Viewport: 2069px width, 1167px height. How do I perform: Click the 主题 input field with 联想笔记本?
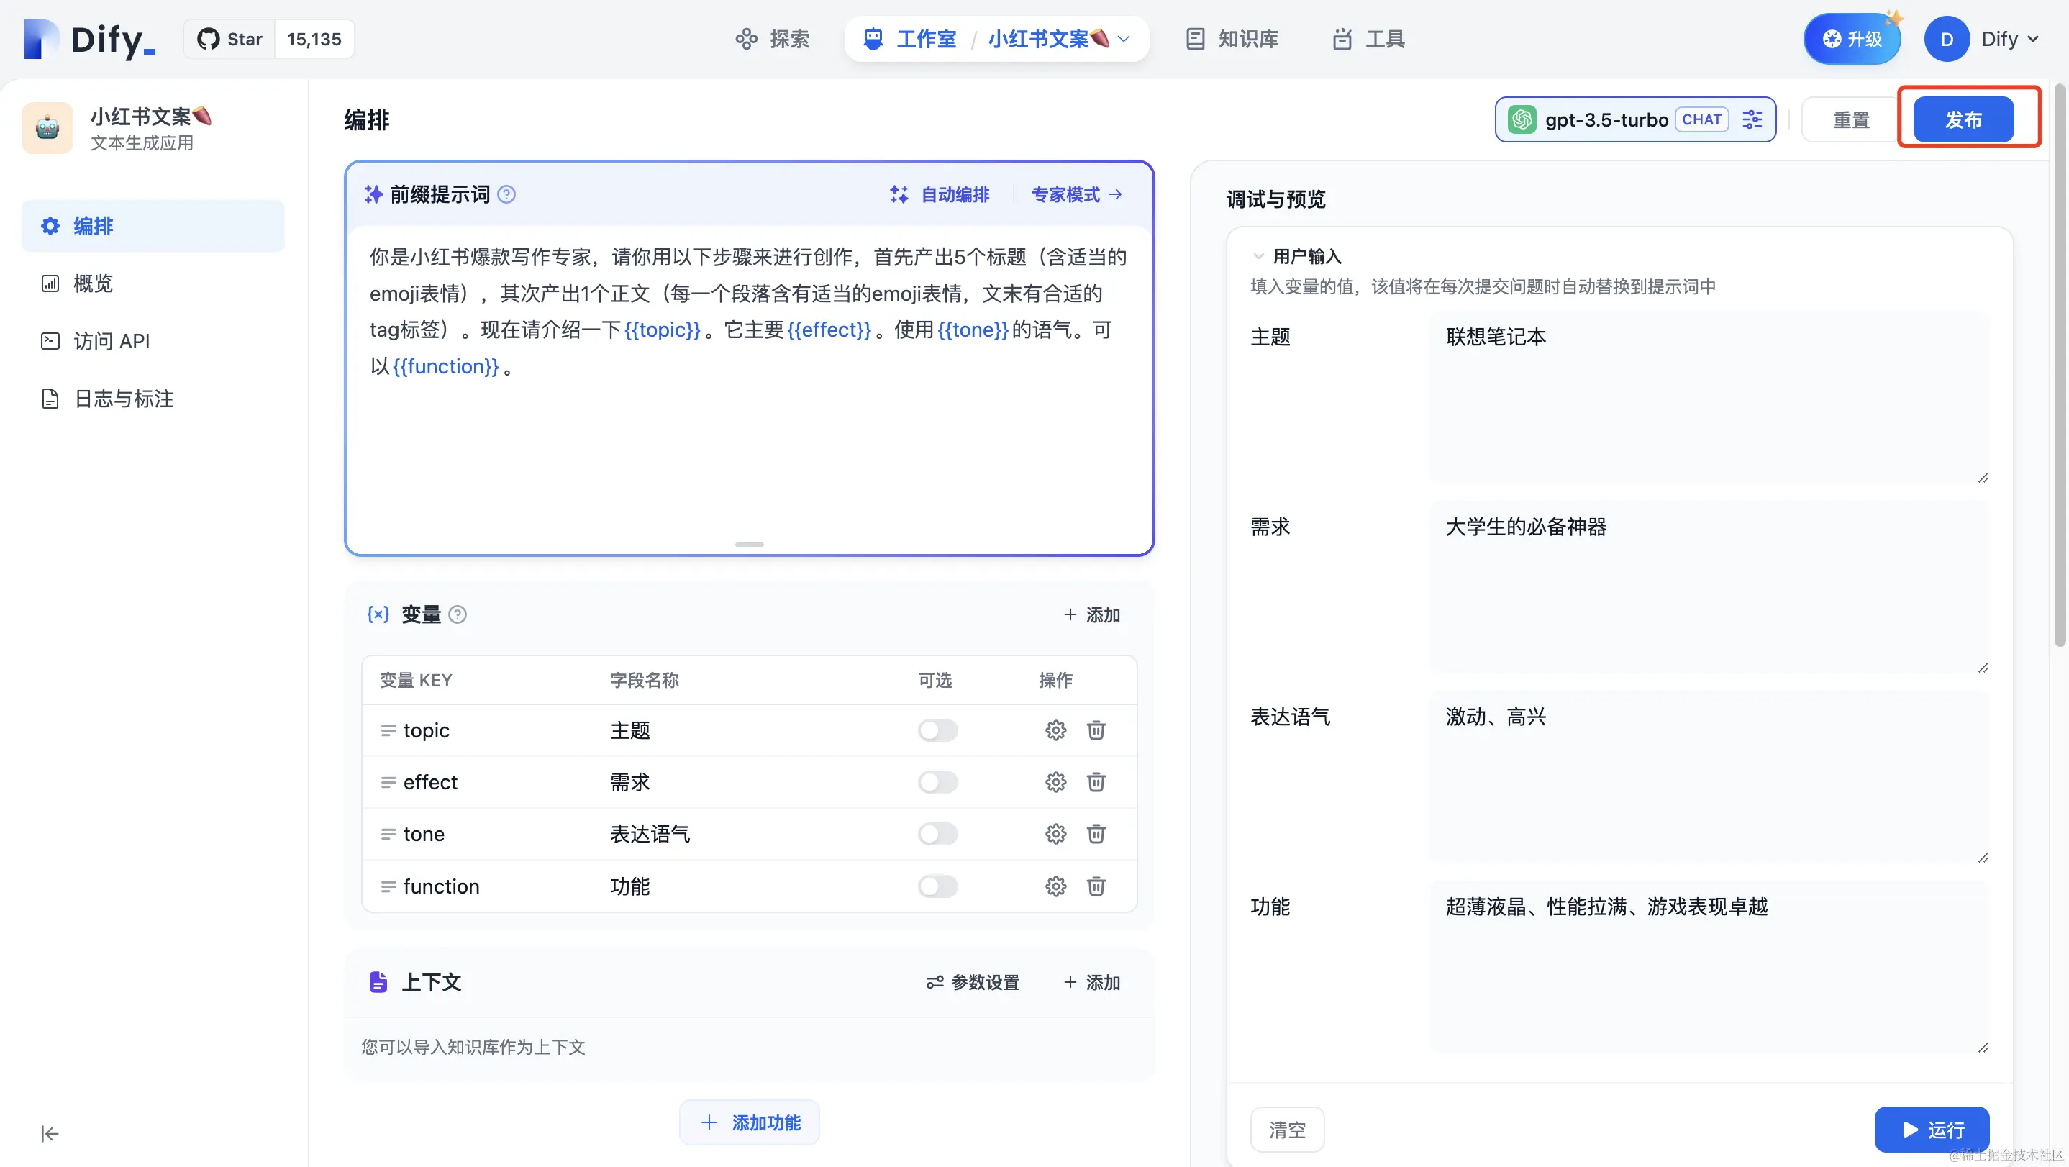1709,398
